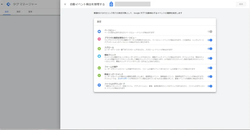The height and width of the screenshot is (130, 250).
Task: Click the green スクロール icon
Action: tap(99, 49)
